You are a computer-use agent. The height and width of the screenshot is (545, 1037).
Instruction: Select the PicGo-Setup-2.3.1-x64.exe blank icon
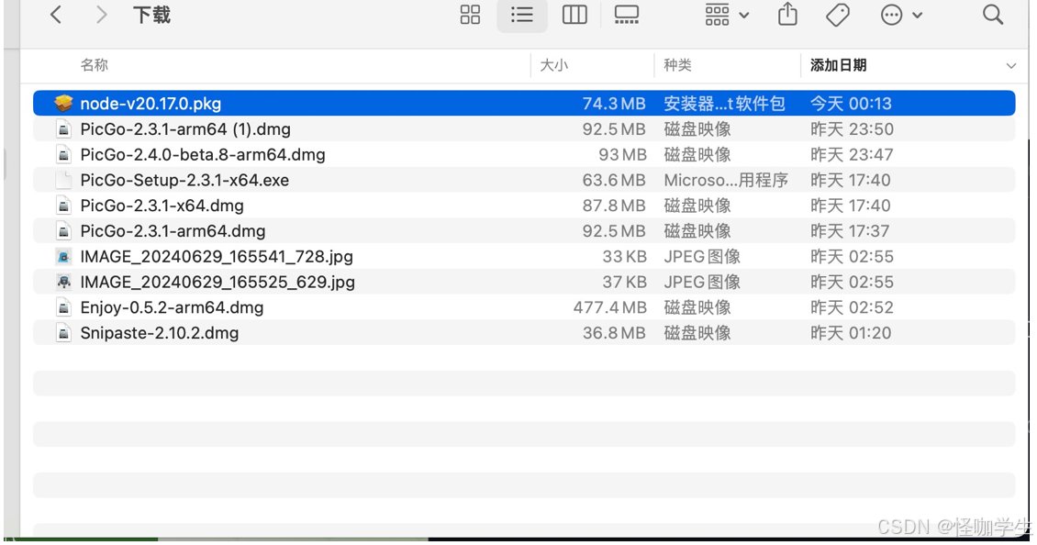pyautogui.click(x=63, y=180)
